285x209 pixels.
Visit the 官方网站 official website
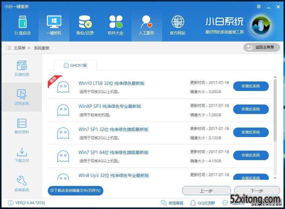pyautogui.click(x=177, y=25)
